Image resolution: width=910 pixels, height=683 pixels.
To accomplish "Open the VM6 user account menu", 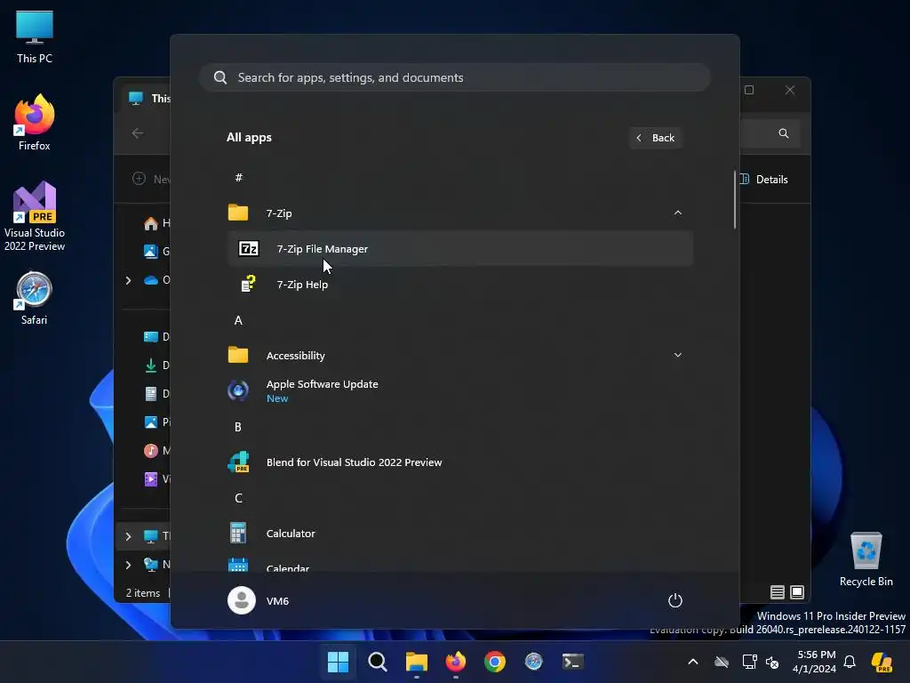I will 259,600.
